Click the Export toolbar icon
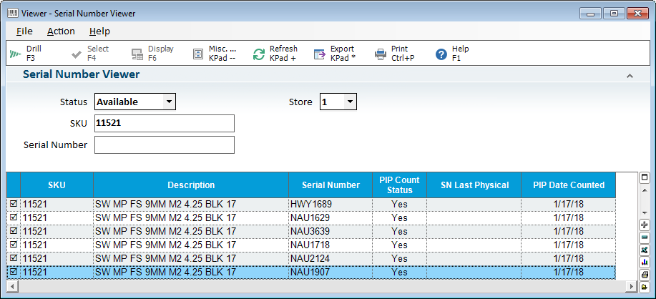Screen dimensions: 656x299 320,54
